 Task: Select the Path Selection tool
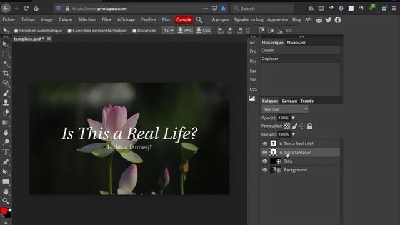(6, 172)
